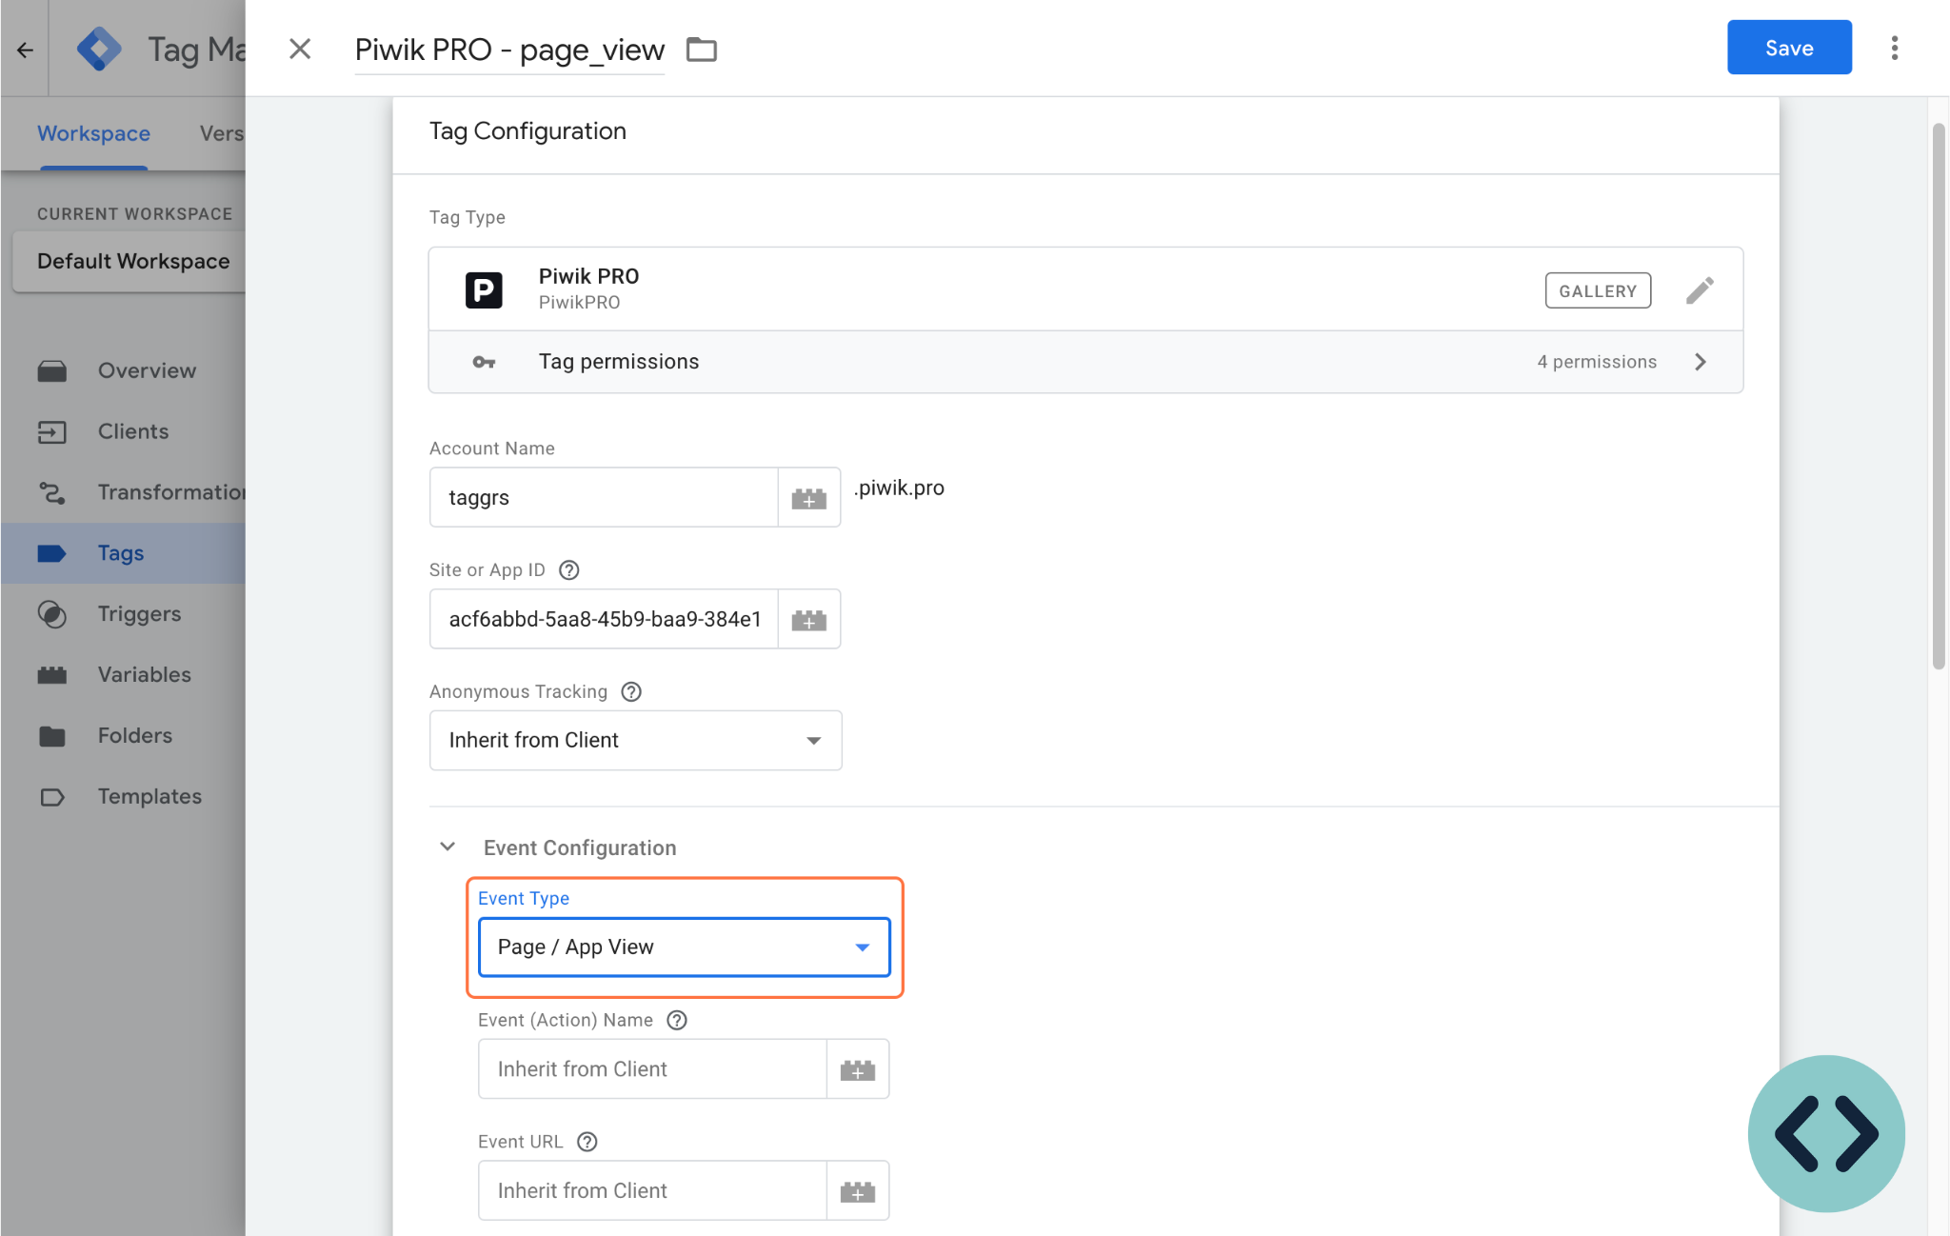This screenshot has height=1236, width=1950.
Task: Insert variable for Event (Action) Name
Action: pyautogui.click(x=858, y=1068)
